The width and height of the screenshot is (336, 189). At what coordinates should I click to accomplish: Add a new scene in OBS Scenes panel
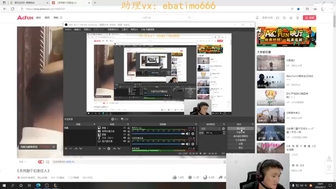tap(66, 149)
